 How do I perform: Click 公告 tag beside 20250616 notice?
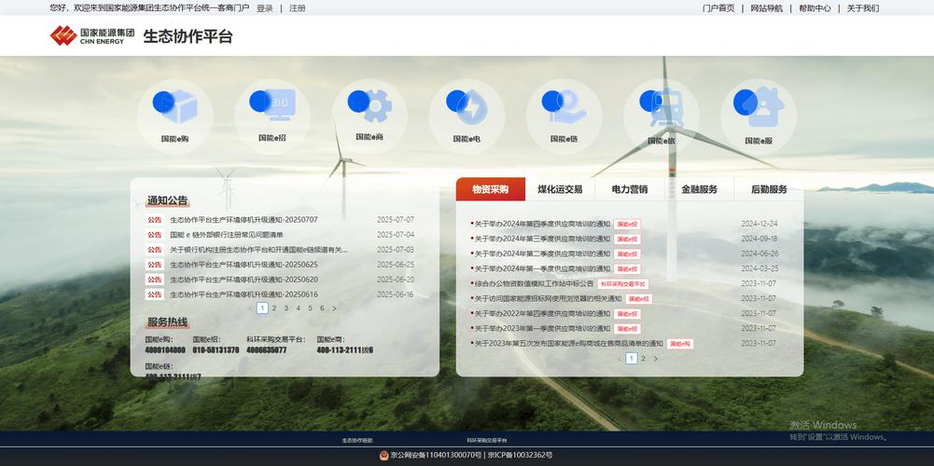click(x=154, y=295)
